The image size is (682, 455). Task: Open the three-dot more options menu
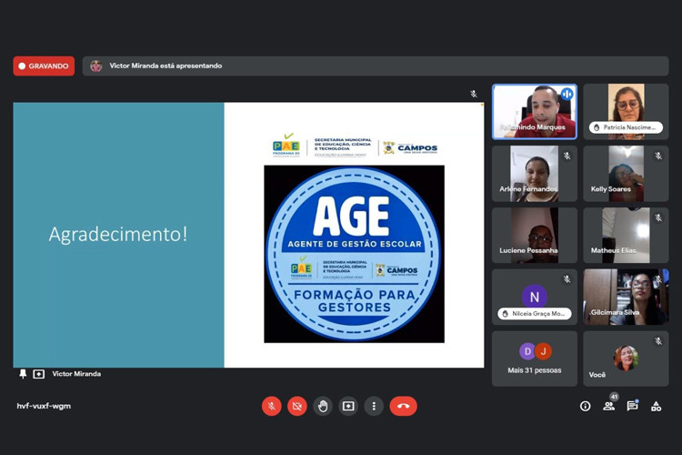click(x=374, y=406)
